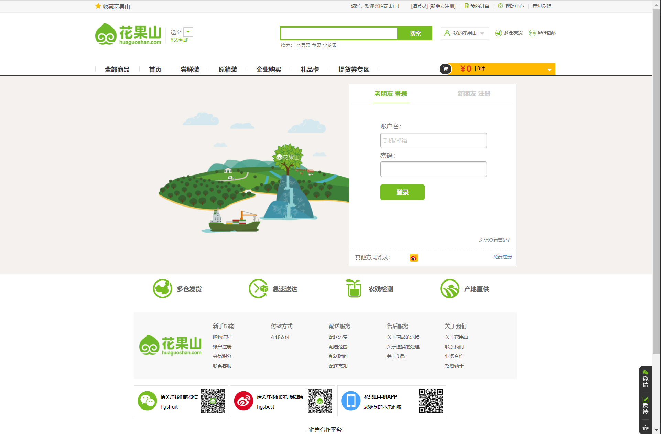Click the 产地直供 farm field icon
661x434 pixels.
click(x=450, y=288)
